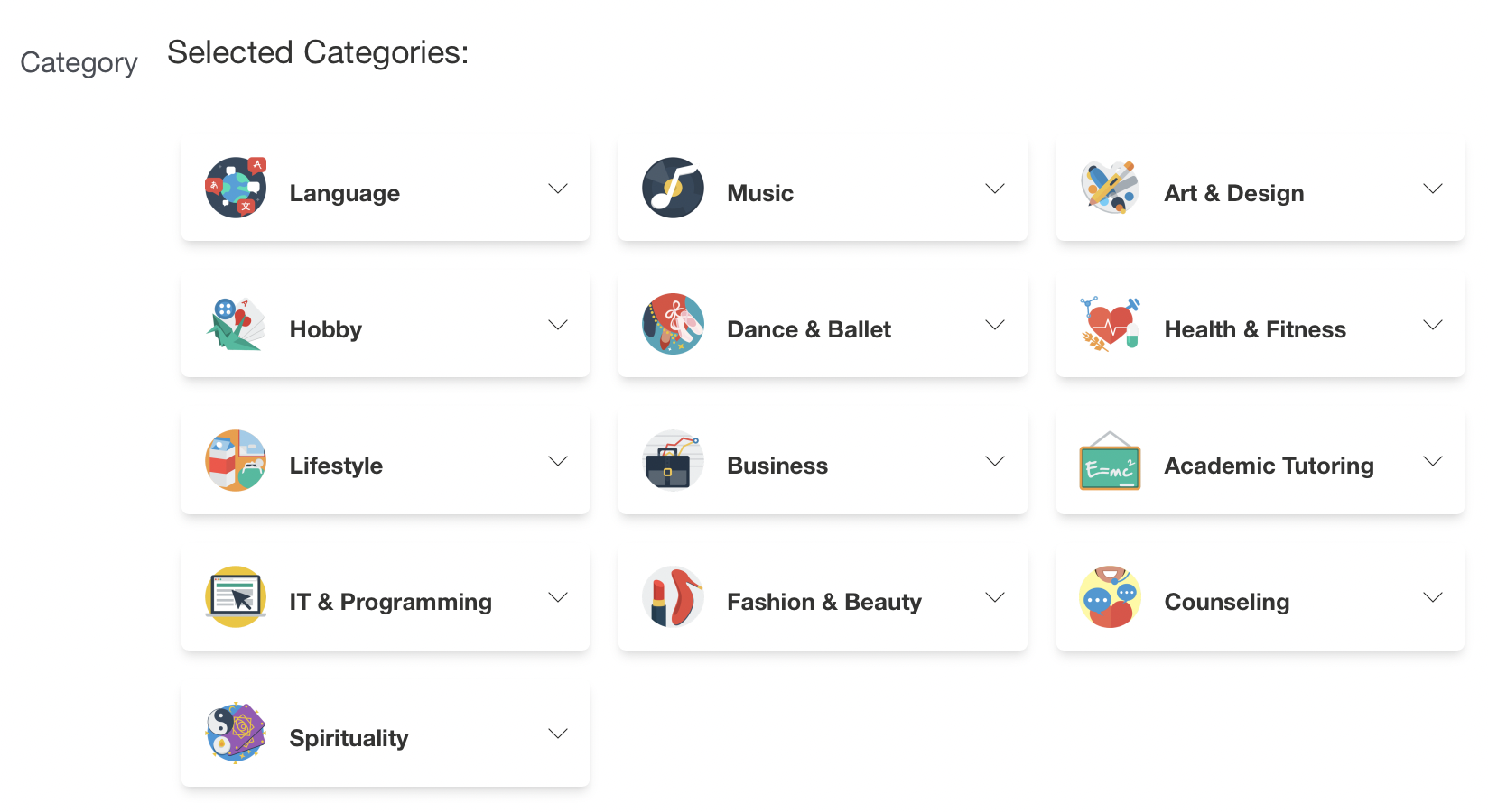
Task: Open the Lifestyle dropdown arrow
Action: click(558, 461)
